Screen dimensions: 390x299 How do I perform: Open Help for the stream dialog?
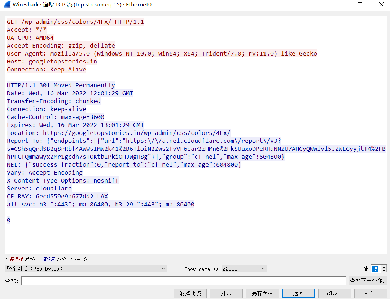[x=370, y=293]
